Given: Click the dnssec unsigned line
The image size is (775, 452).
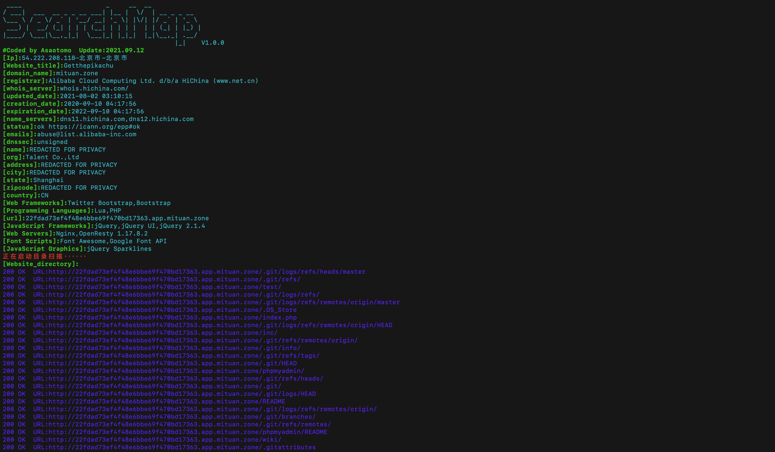Looking at the screenshot, I should point(35,142).
